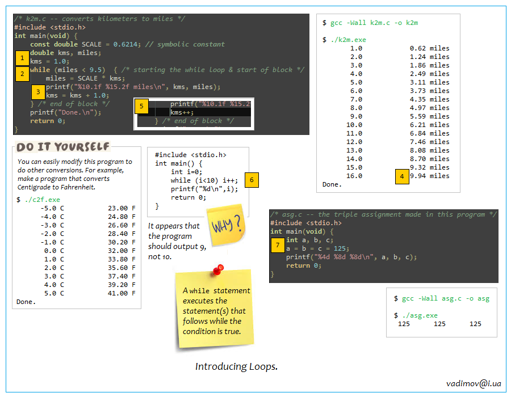Select the 'double kms, miles;' declaration
This screenshot has height=397, width=511.
point(65,53)
